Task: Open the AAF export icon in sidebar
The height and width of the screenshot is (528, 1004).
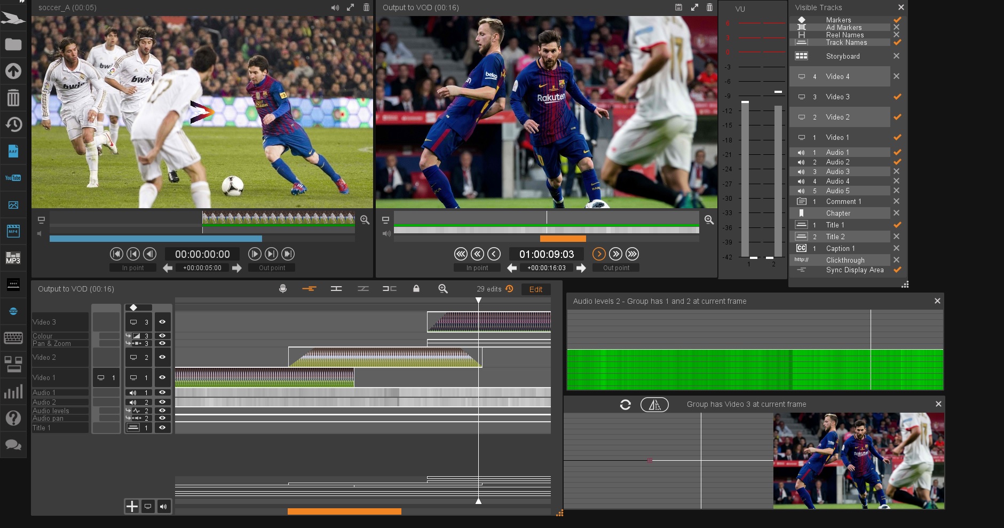Action: [x=13, y=151]
